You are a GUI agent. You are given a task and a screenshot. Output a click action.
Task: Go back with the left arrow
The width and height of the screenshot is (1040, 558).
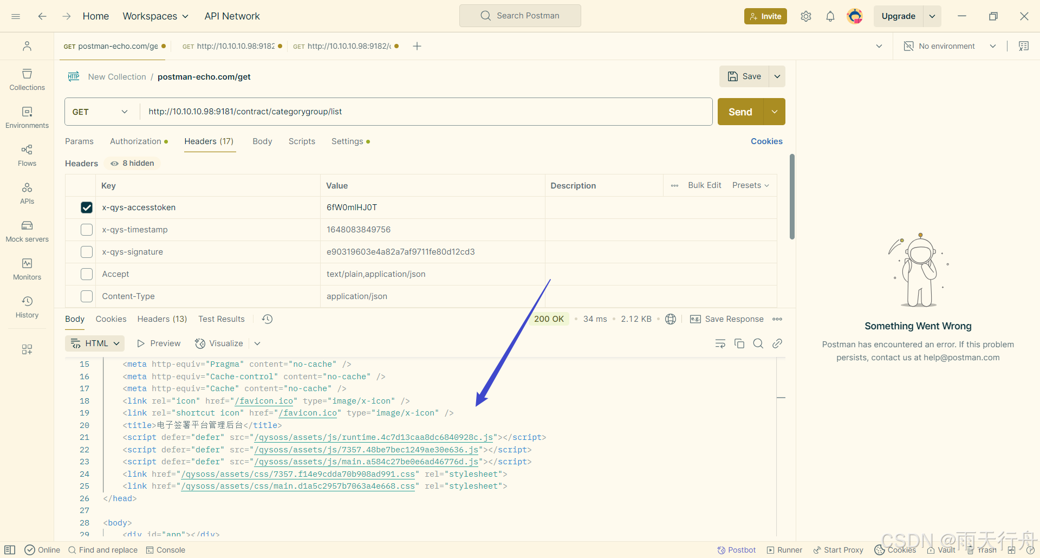[42, 16]
